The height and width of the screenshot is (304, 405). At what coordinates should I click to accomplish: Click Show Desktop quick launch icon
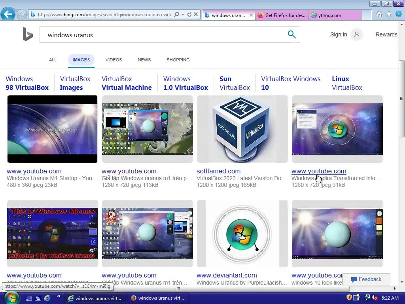(28, 298)
